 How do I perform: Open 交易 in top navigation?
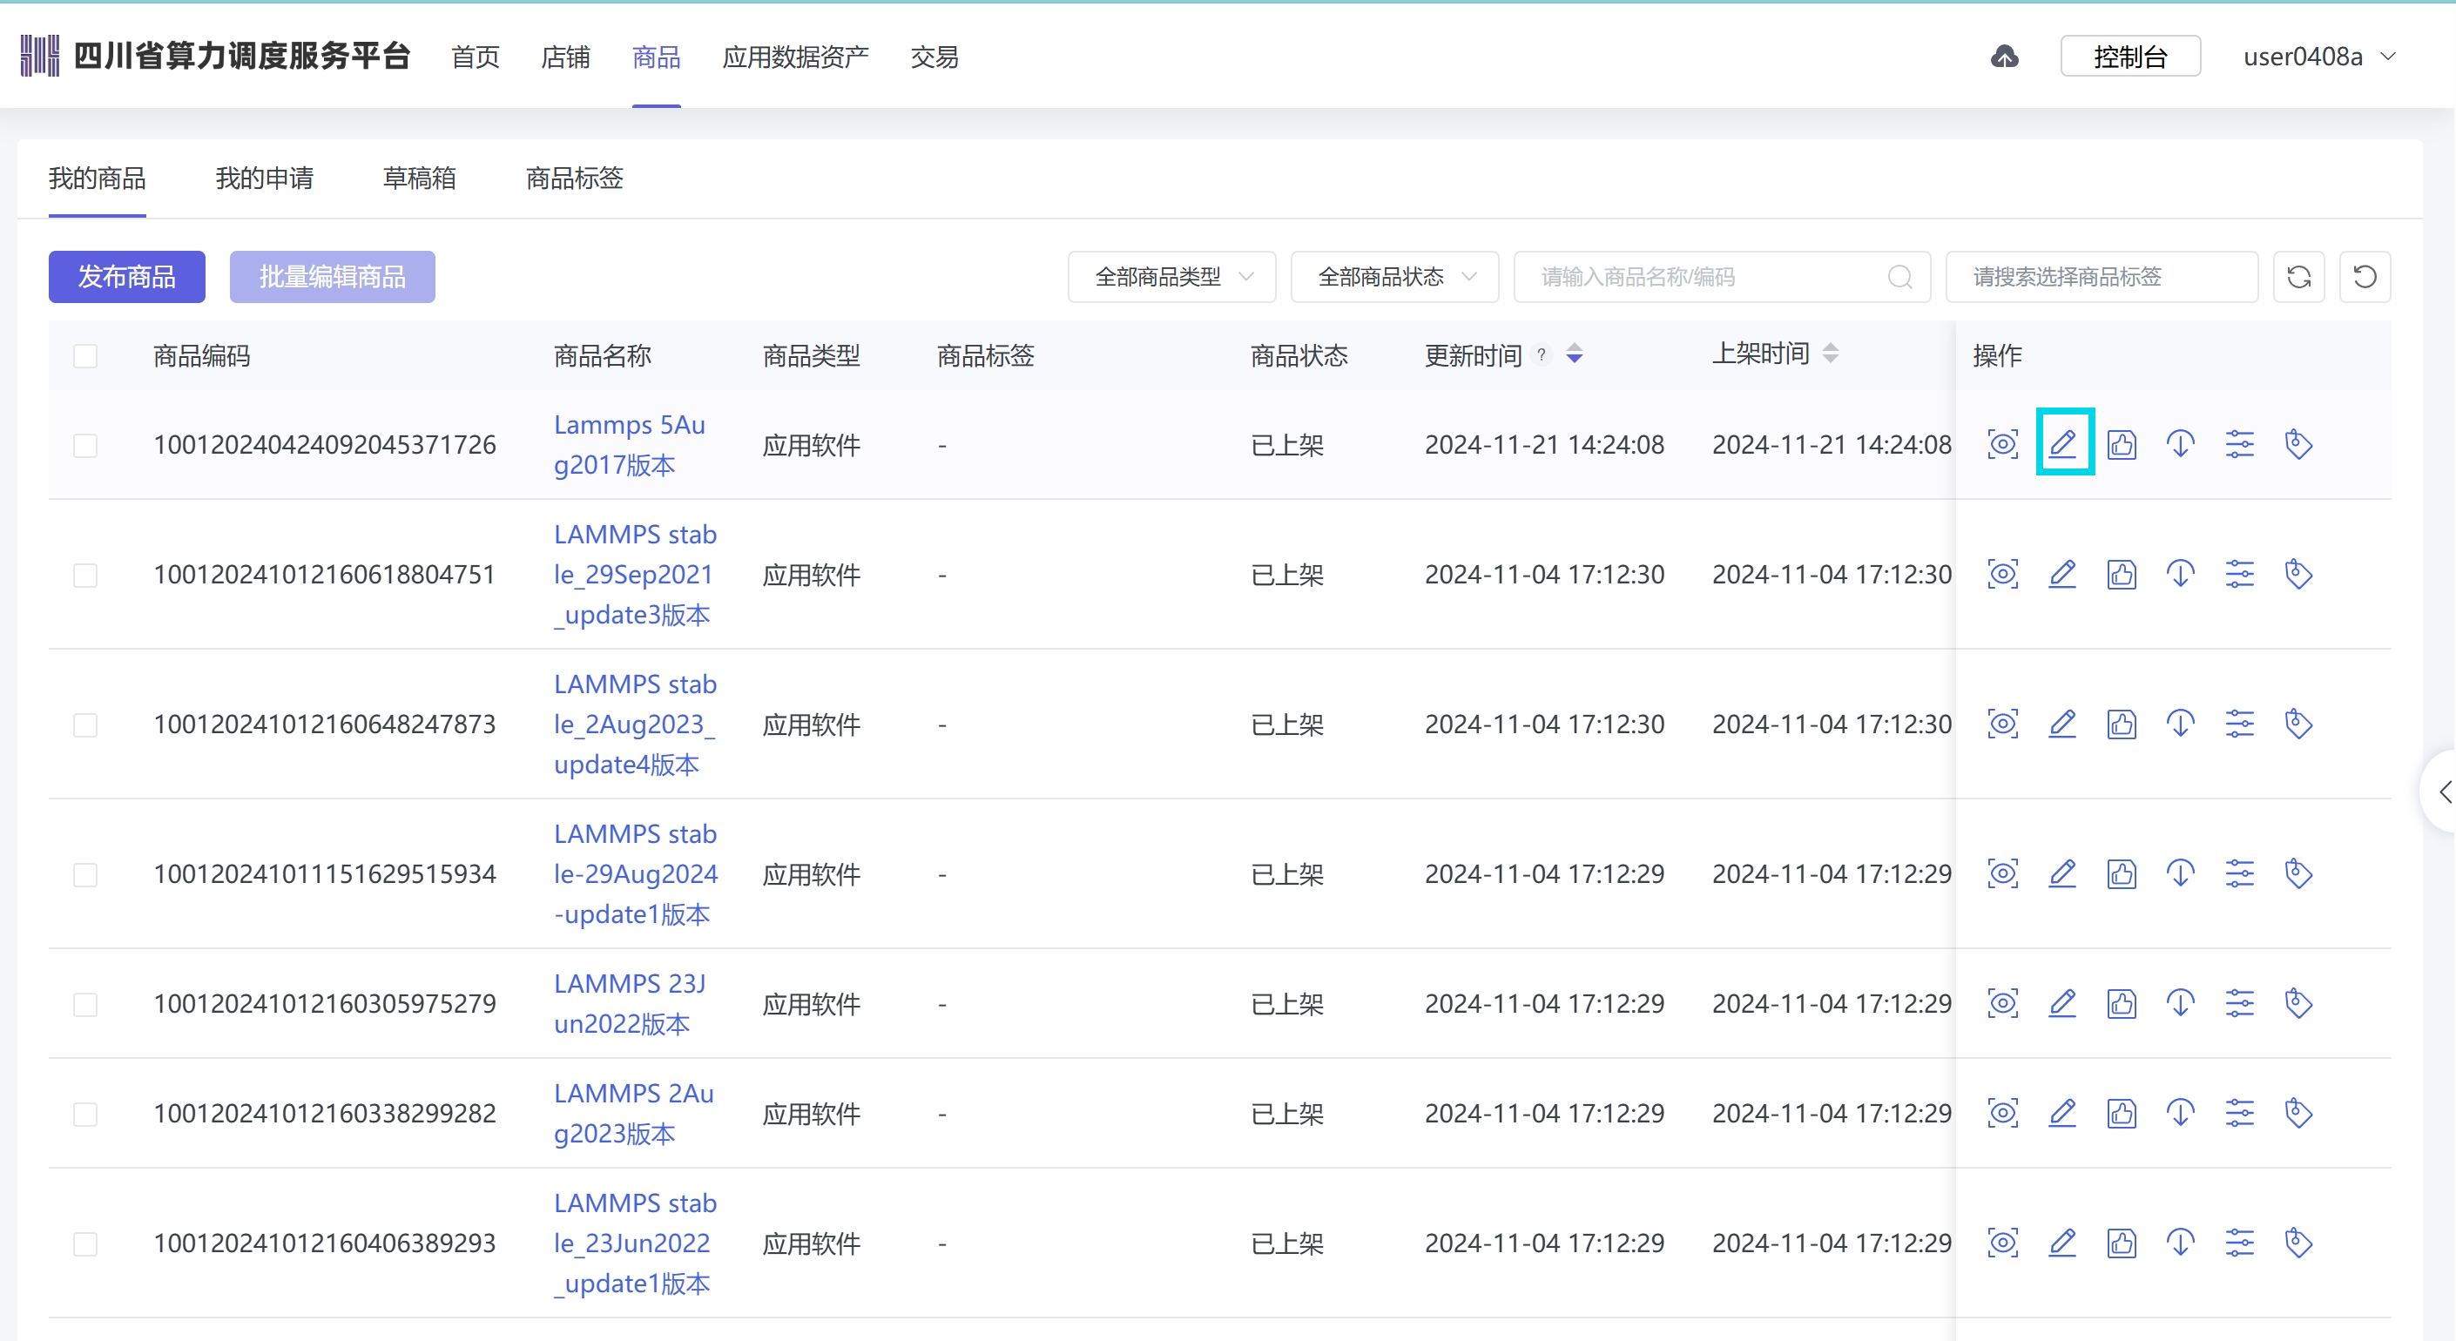click(934, 57)
